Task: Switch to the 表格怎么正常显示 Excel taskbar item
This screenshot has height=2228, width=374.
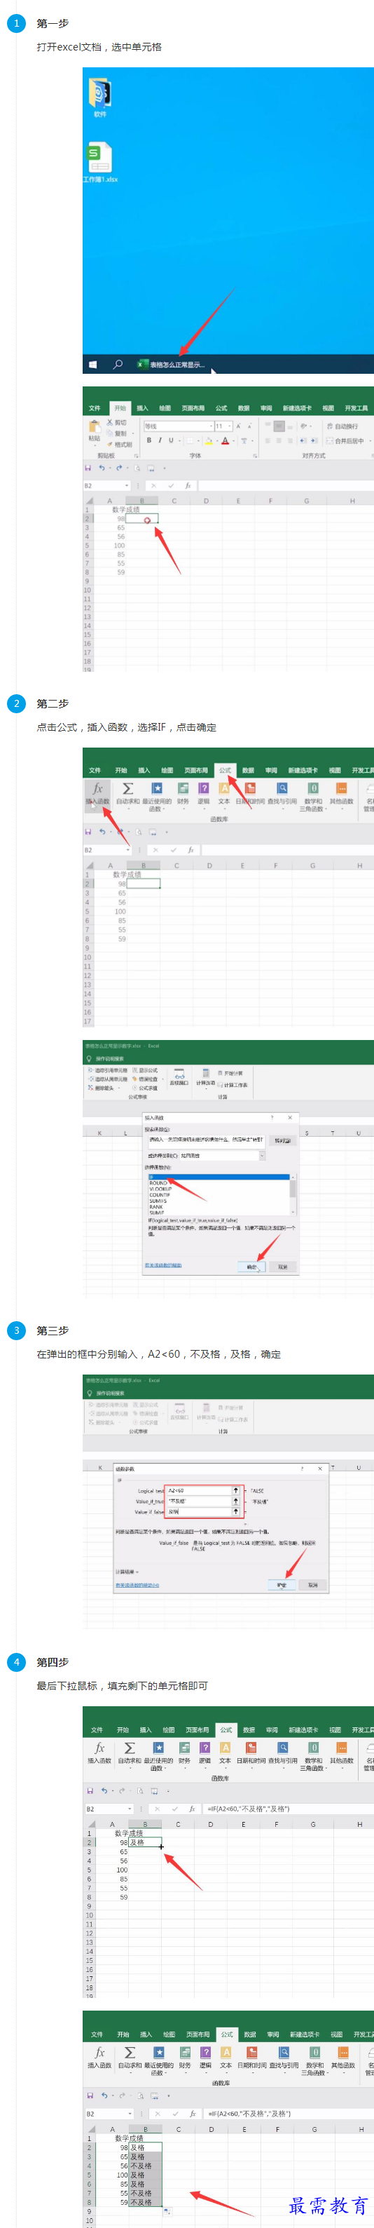Action: (x=171, y=364)
